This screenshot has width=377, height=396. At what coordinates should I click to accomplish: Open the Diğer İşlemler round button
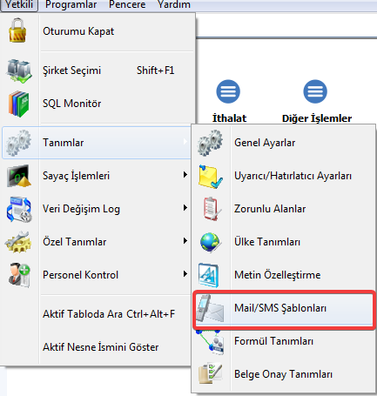click(x=315, y=91)
